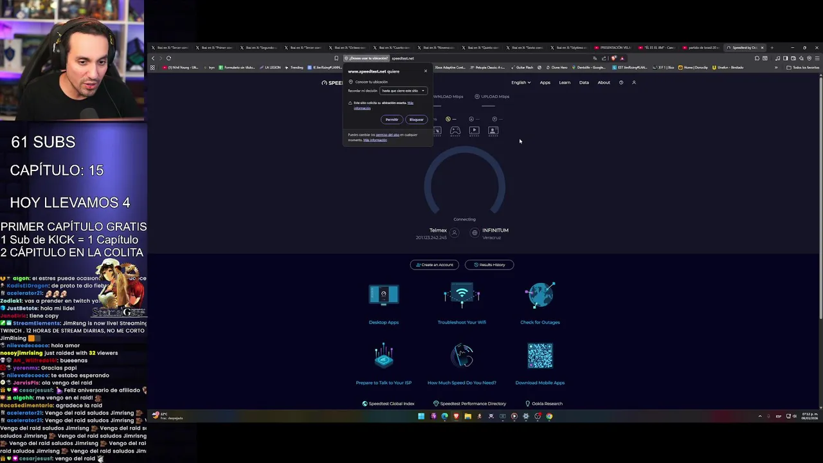Open the 'Clone Hero' bookmark
The width and height of the screenshot is (823, 463).
[556, 68]
